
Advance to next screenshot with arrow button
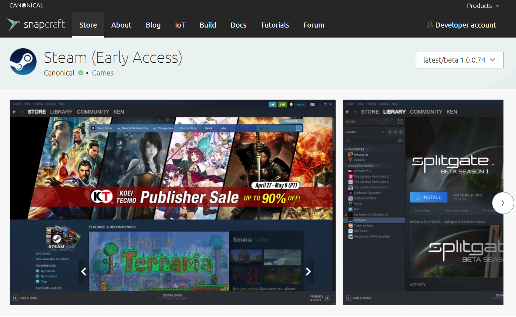pyautogui.click(x=503, y=203)
